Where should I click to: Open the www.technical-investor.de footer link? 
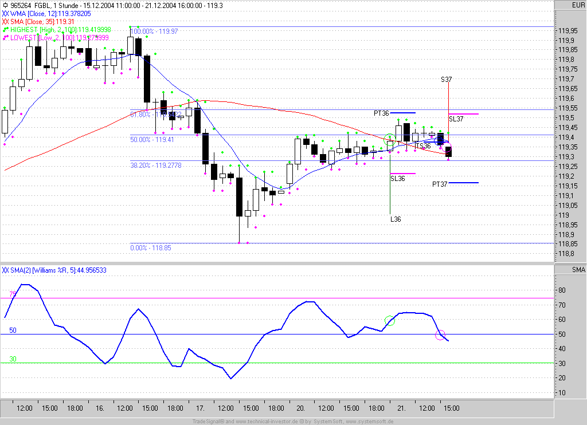[x=267, y=422]
